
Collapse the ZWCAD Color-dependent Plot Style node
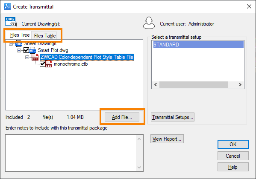pos(27,58)
